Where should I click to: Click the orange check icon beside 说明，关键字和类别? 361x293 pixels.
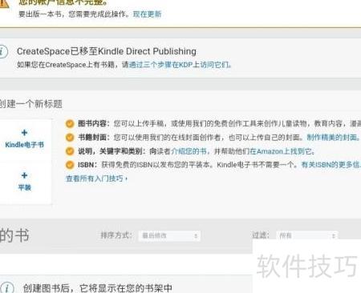70,151
